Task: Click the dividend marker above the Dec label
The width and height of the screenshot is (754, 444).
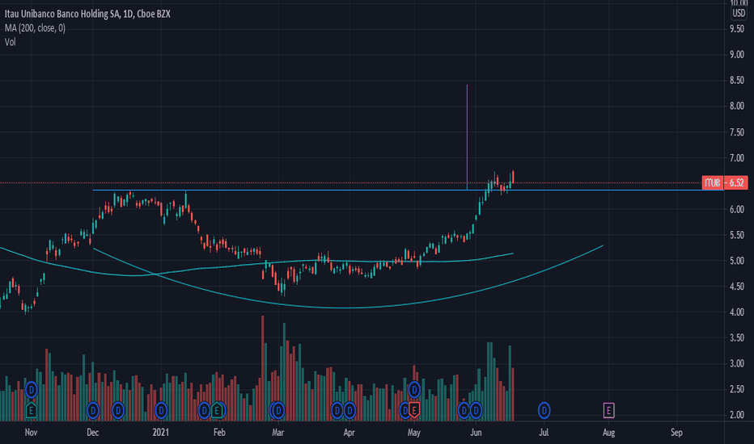Action: coord(93,410)
